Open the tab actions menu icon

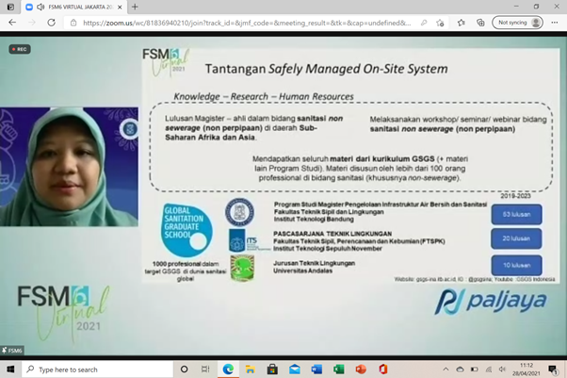tap(10, 7)
